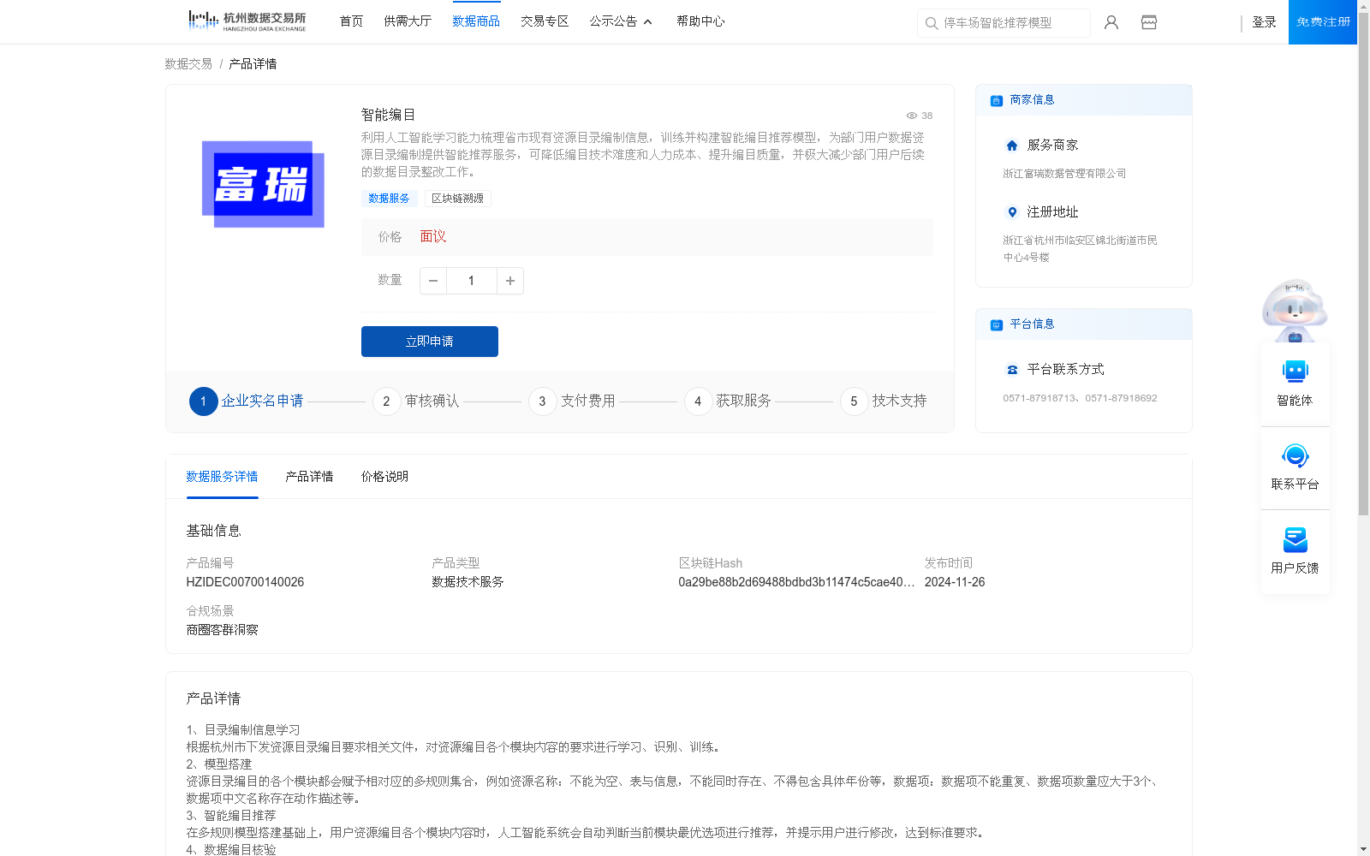
Task: Decrease quantity with the minus button
Action: [x=433, y=281]
